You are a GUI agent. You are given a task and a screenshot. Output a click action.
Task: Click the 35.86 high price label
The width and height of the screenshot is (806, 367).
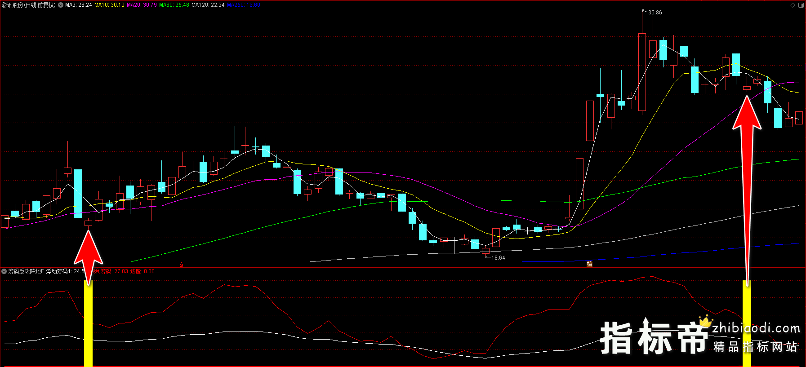655,13
